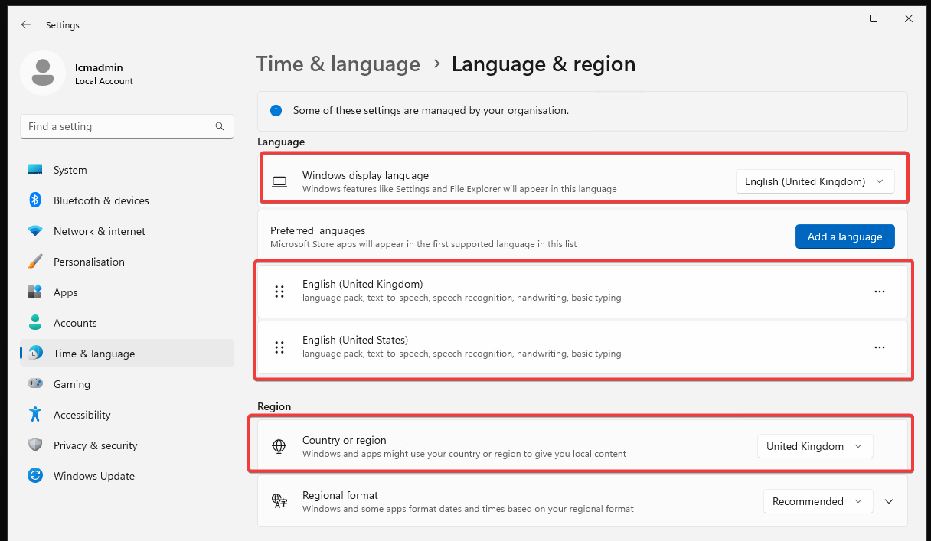Click the Personalisation paintbrush icon
The image size is (931, 541).
(35, 262)
